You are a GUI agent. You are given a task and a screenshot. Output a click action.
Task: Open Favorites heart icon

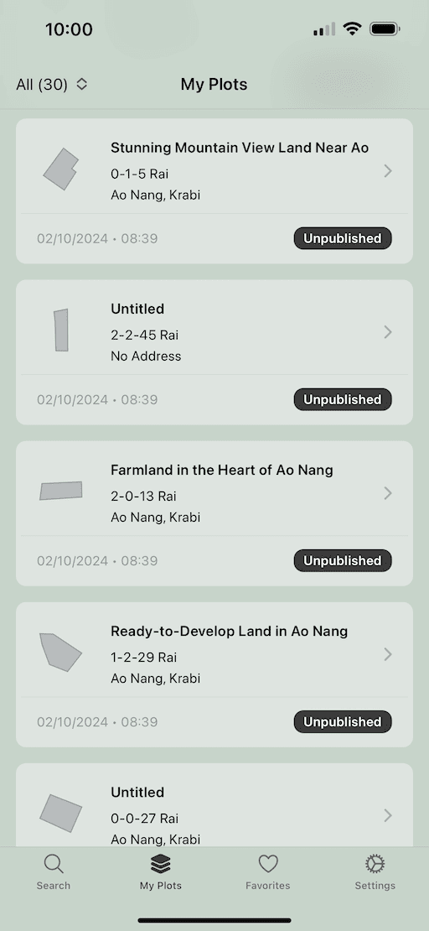coord(268,864)
